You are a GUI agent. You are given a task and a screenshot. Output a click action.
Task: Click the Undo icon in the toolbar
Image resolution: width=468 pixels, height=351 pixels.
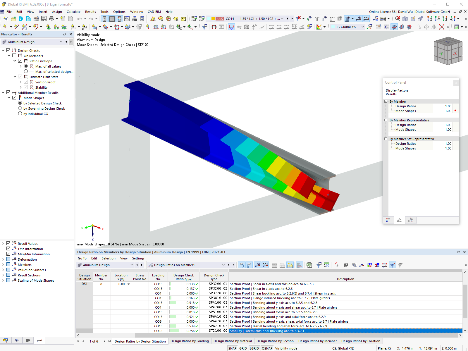[80, 18]
